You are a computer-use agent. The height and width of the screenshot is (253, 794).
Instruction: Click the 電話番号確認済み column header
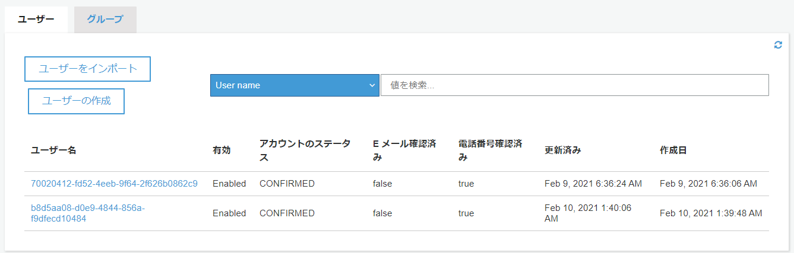click(x=490, y=150)
